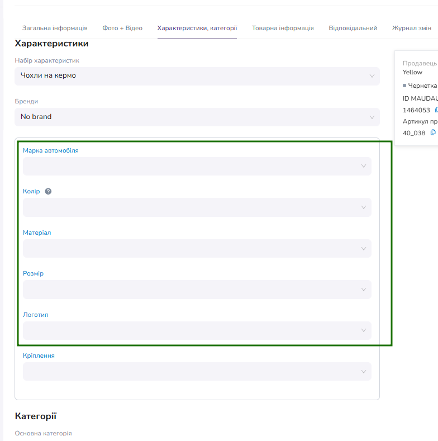The width and height of the screenshot is (438, 441).
Task: Expand the Кріплення dropdown field
Action: coord(197,372)
